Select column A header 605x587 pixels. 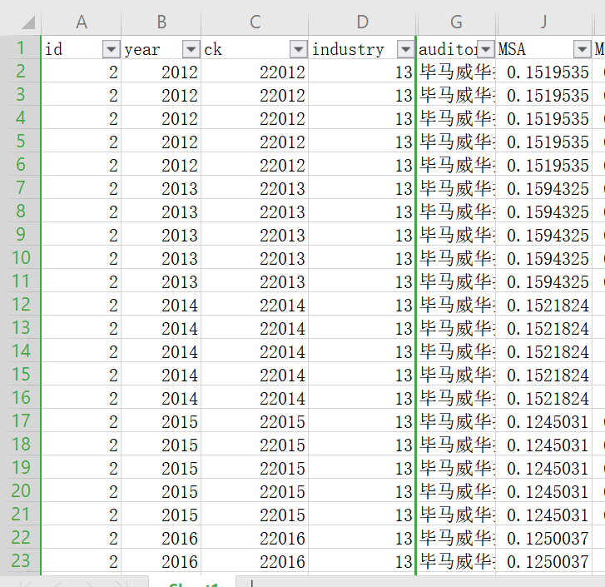(x=81, y=22)
